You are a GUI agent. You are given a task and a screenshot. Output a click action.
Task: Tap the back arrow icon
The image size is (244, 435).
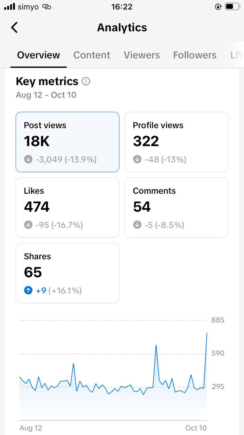pos(14,28)
